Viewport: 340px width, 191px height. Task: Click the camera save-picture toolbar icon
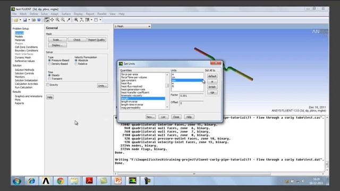[x=33, y=20]
